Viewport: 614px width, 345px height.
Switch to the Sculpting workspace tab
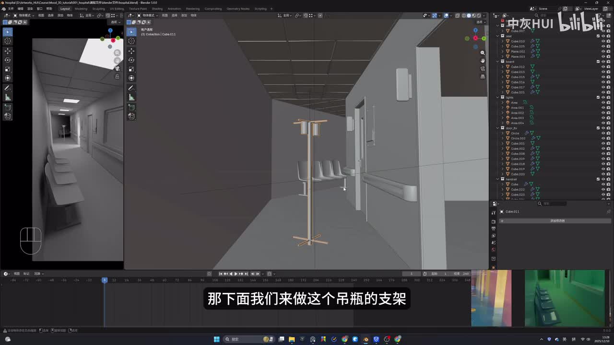[98, 9]
